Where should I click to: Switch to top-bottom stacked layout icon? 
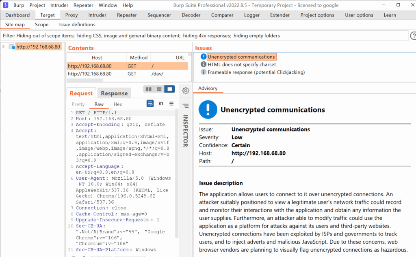(x=159, y=89)
